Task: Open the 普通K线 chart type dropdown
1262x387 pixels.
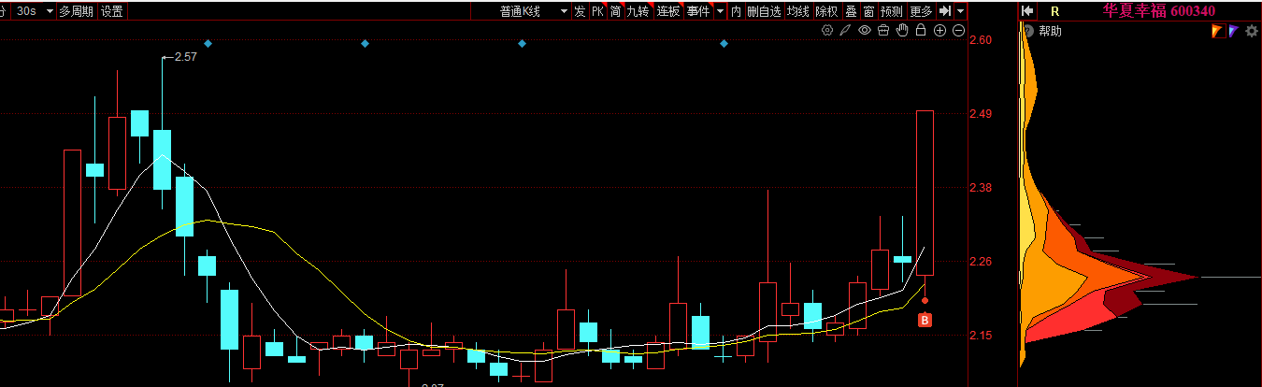Action: point(532,11)
